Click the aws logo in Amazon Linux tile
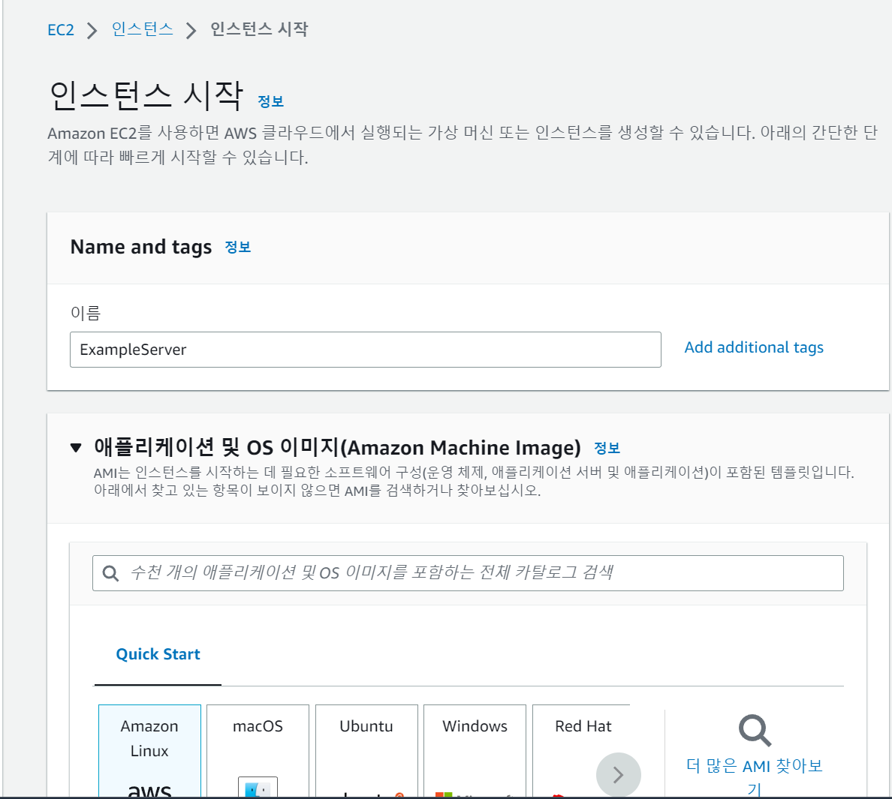The image size is (892, 799). 149,790
